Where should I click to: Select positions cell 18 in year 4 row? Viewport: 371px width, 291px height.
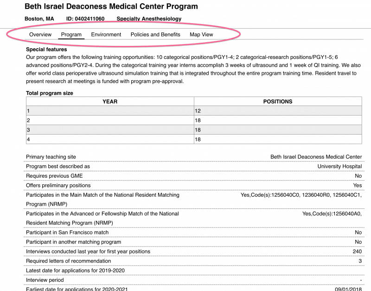point(278,139)
